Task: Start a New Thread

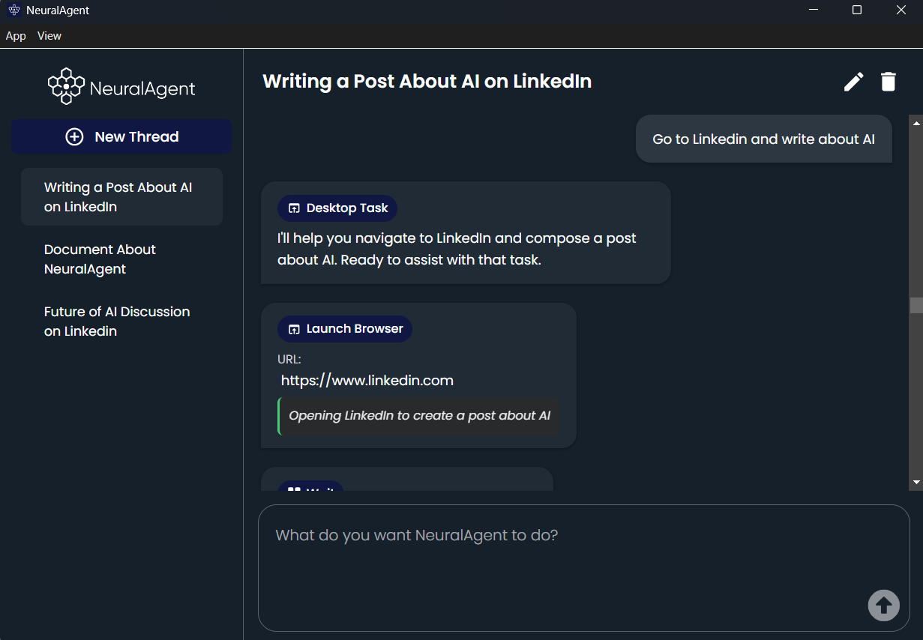Action: pos(121,136)
